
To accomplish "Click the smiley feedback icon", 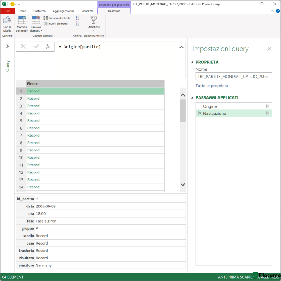I will click(x=12, y=4).
